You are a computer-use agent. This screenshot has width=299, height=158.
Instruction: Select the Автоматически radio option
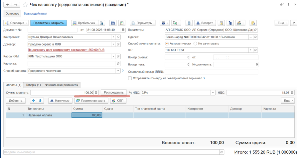[167, 43]
